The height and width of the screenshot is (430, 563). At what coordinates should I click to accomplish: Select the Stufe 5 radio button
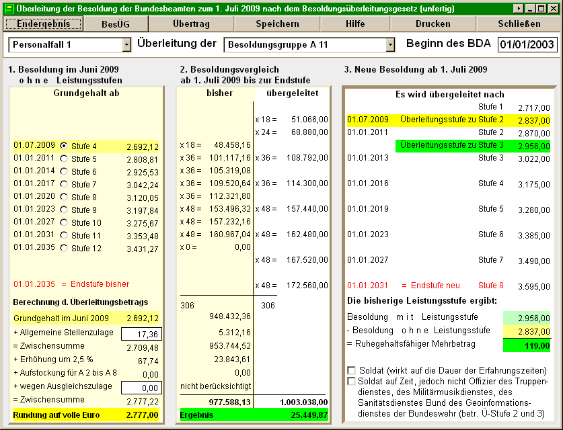(x=64, y=159)
